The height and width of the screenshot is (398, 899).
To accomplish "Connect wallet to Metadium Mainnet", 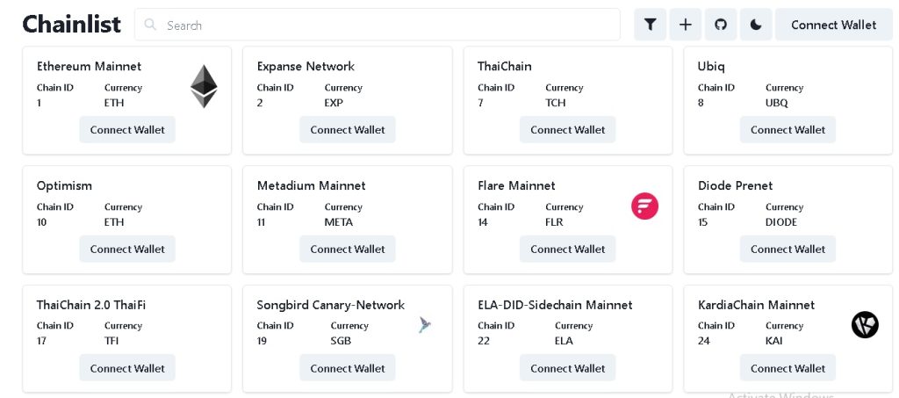I will tap(348, 250).
